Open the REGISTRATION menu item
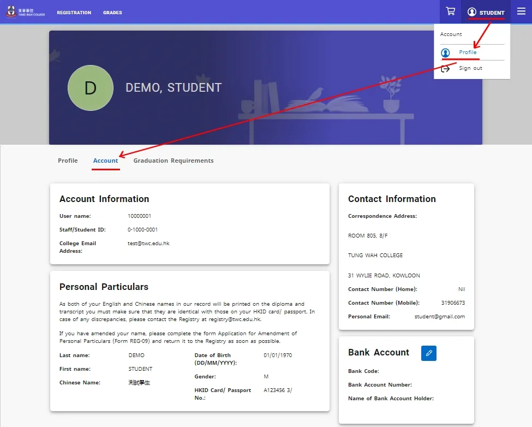Viewport: 532px width, 427px height. [74, 13]
